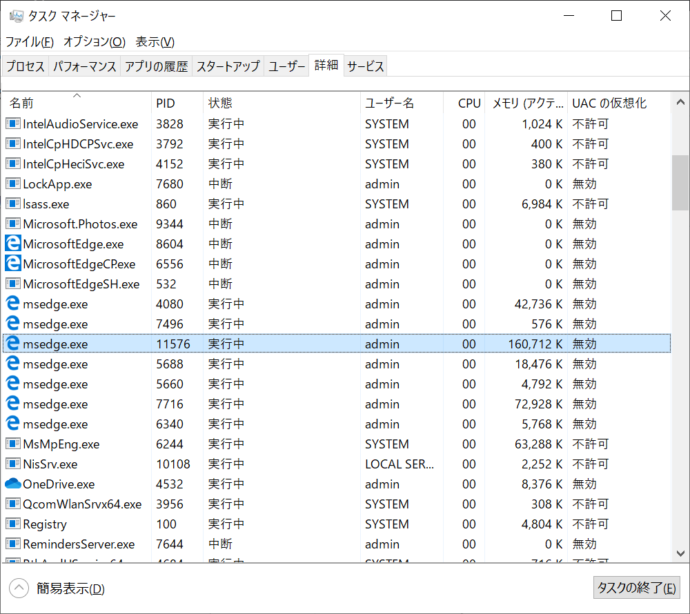Click the LockApp.exe process icon
The height and width of the screenshot is (614, 690).
(12, 184)
